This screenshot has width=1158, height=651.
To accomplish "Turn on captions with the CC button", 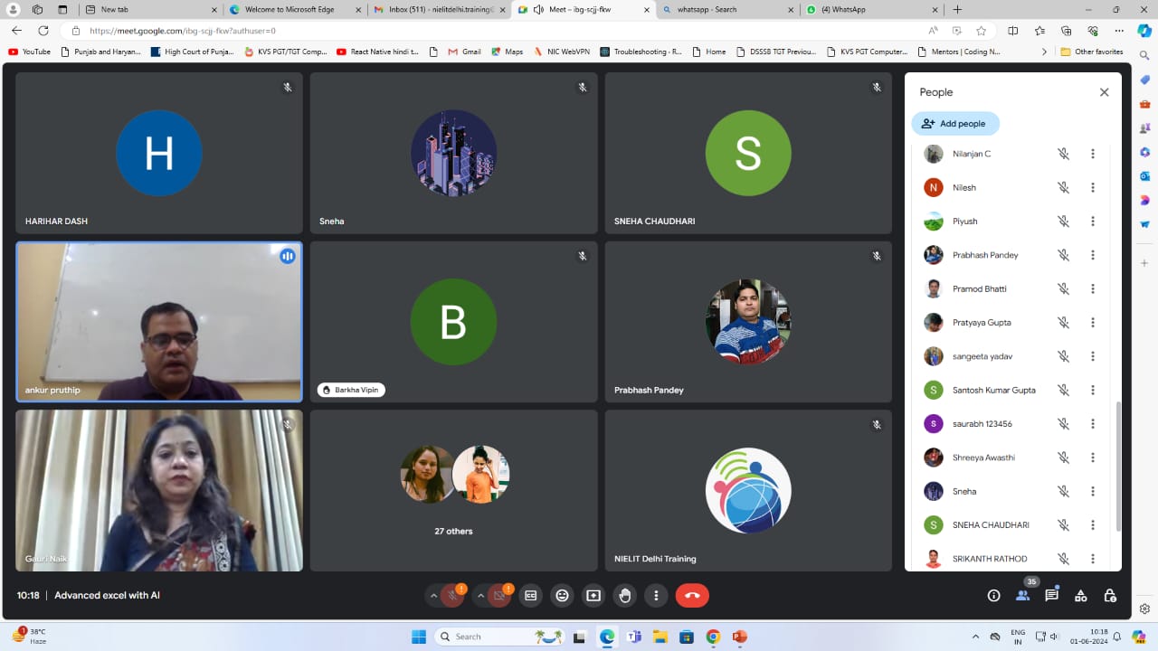I will click(531, 596).
